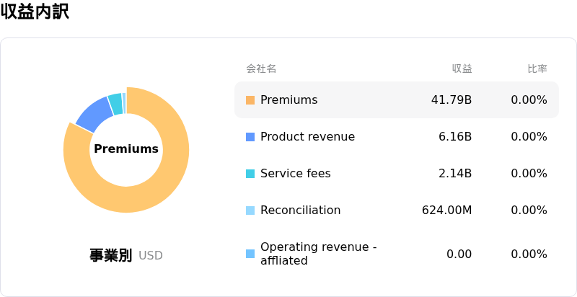Sort by the 収益 column header

pos(462,69)
